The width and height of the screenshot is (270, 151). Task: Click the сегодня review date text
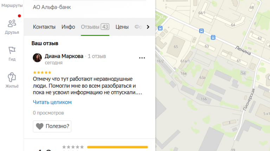coord(53,63)
